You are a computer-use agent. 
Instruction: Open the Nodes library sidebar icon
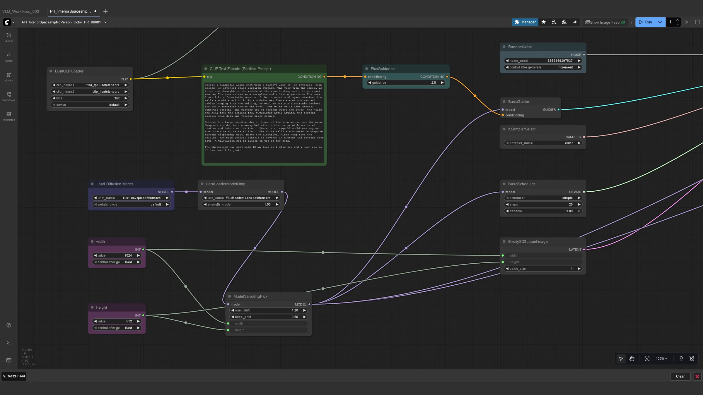pyautogui.click(x=8, y=57)
